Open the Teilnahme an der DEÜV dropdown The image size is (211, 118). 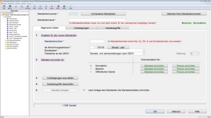(x=144, y=54)
